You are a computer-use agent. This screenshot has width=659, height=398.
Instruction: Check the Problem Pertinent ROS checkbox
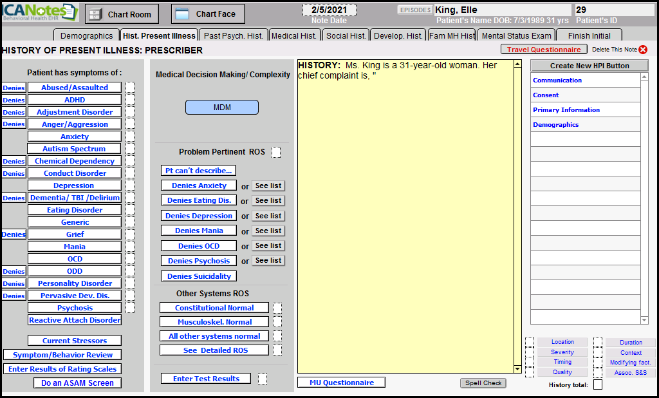(276, 153)
